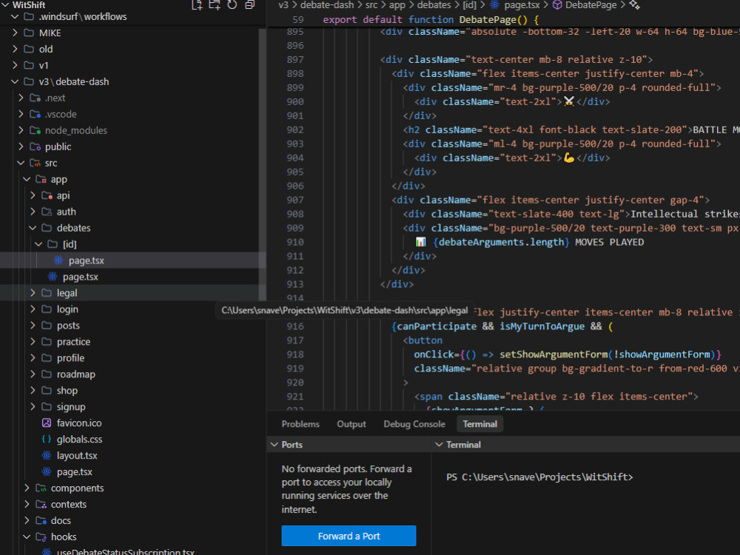Image resolution: width=740 pixels, height=555 pixels.
Task: Click the components folder icon
Action: (x=41, y=488)
